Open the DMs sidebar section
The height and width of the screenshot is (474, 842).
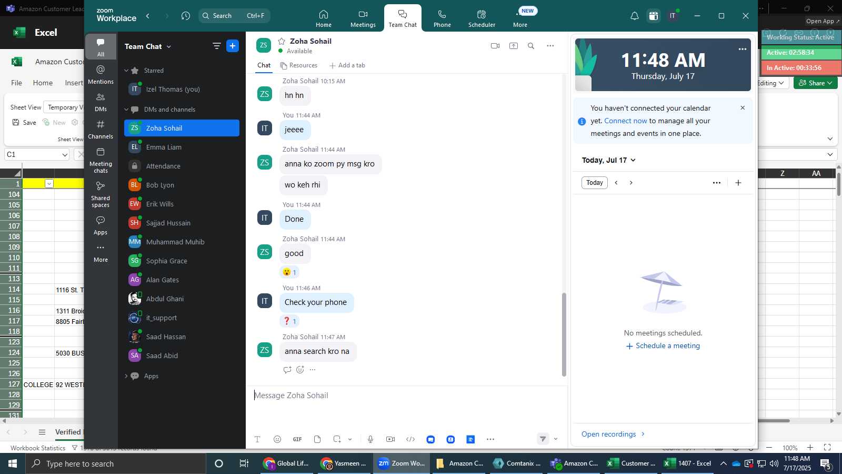tap(101, 102)
